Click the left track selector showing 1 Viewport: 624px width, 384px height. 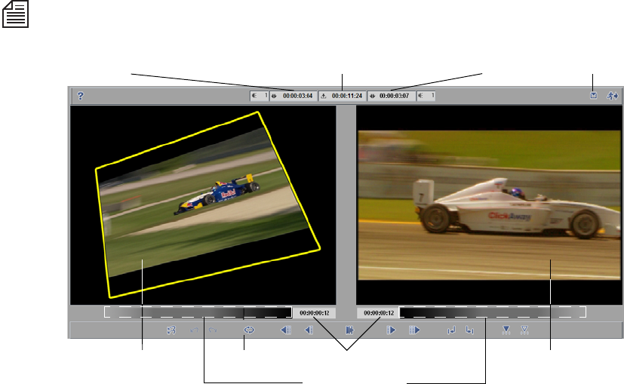click(260, 96)
